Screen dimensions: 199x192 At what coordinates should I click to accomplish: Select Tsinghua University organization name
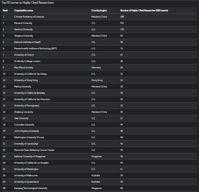[24, 36]
